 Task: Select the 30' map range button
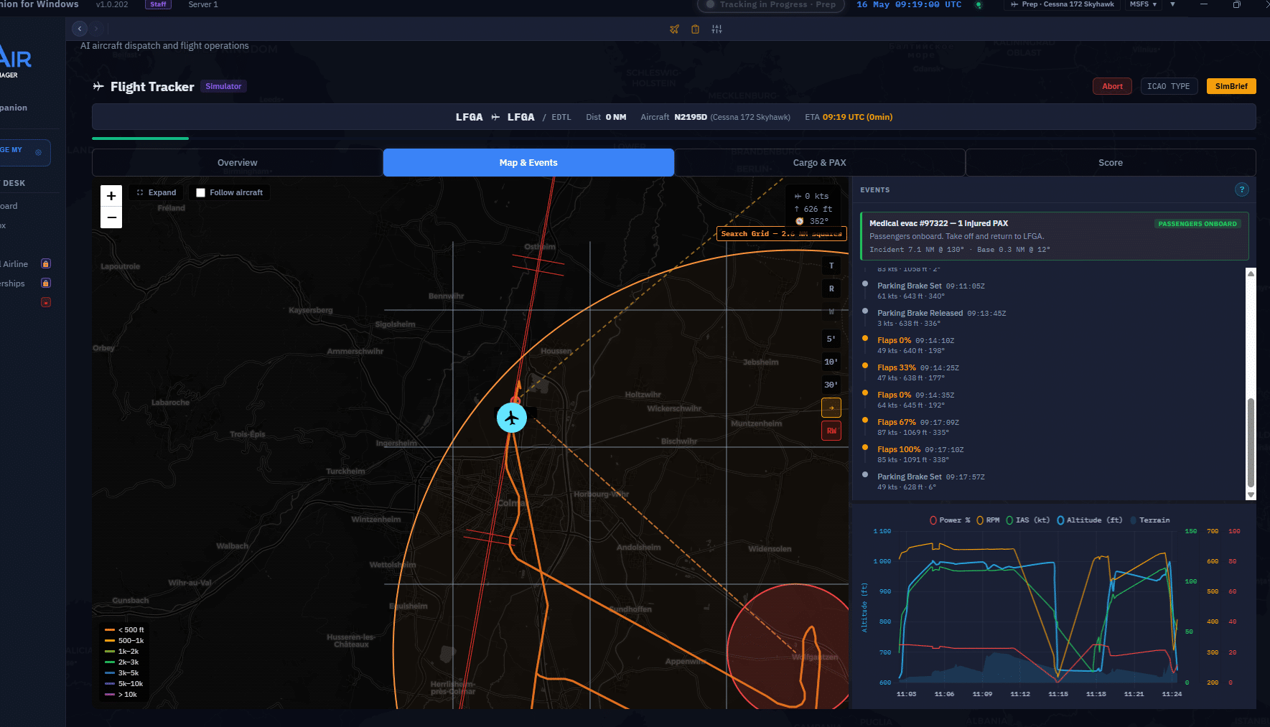(x=831, y=385)
